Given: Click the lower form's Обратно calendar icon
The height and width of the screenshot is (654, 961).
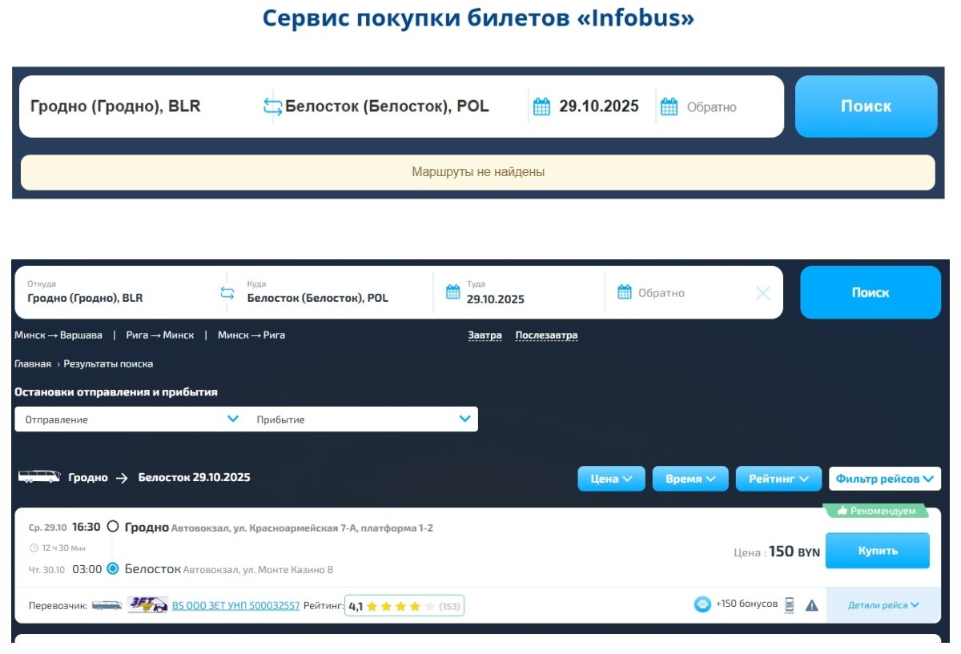Looking at the screenshot, I should click(x=625, y=292).
